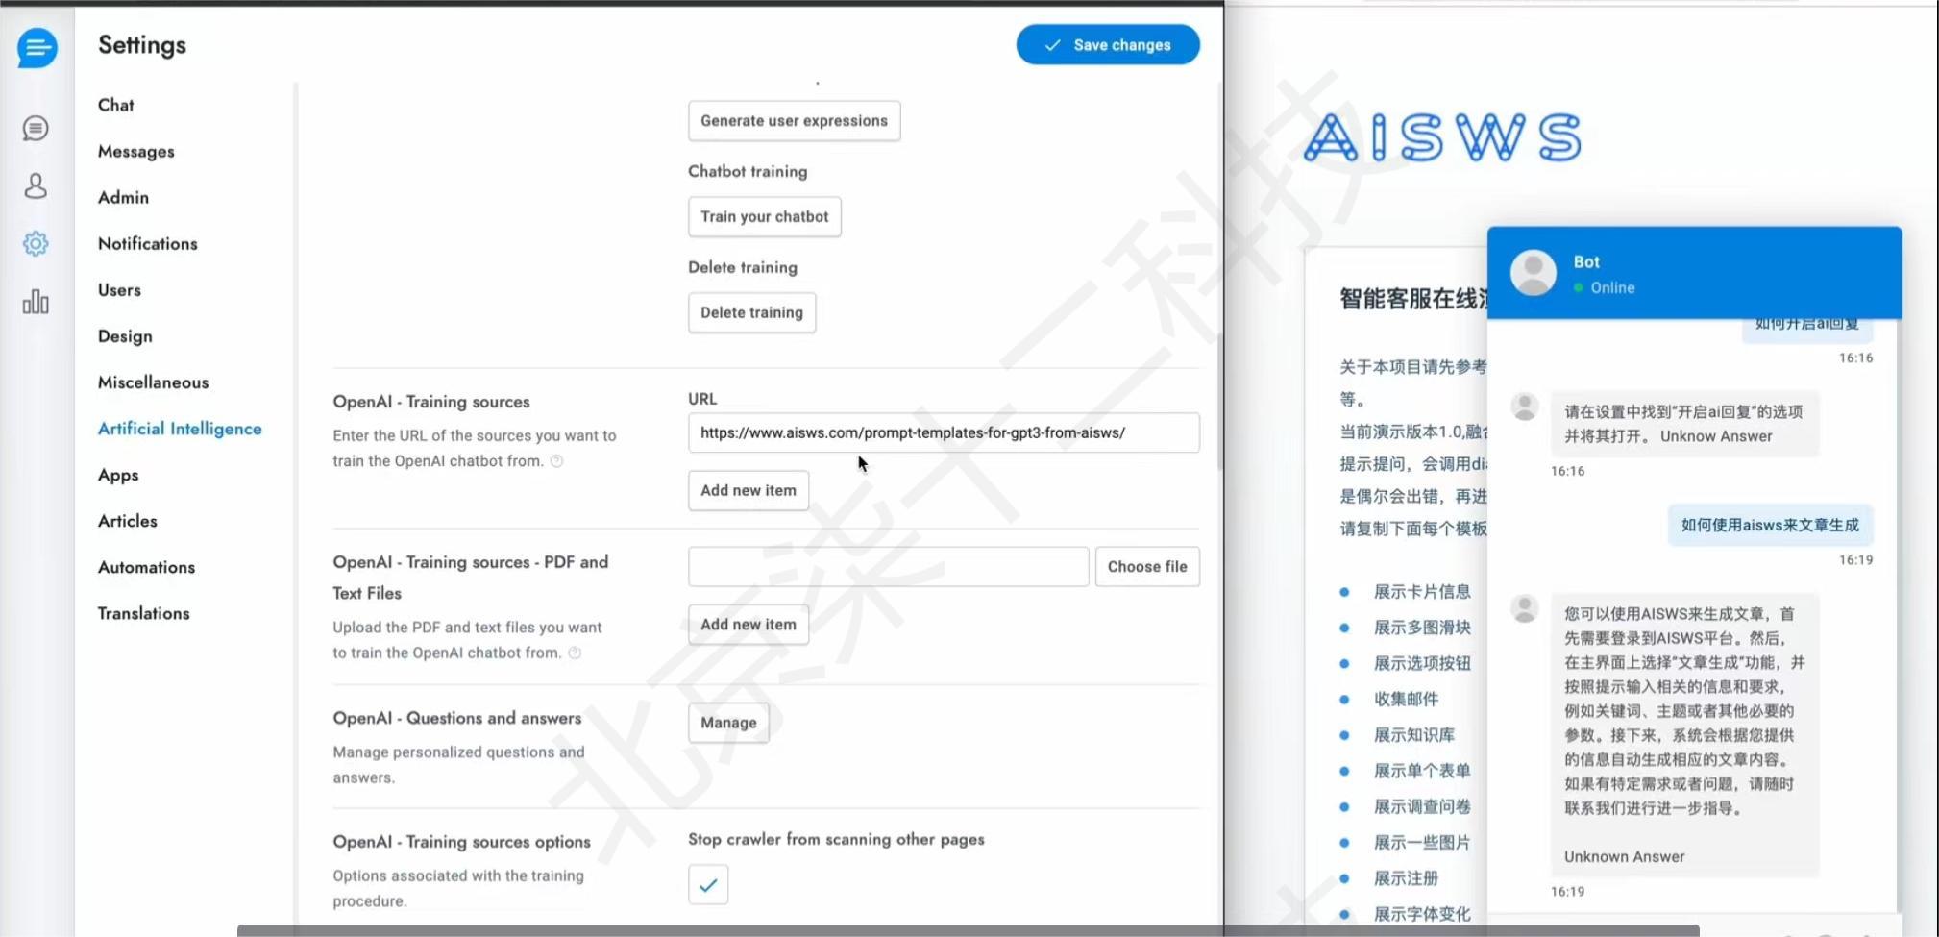Add new item under PDF file field
This screenshot has height=937, width=1939.
click(749, 625)
